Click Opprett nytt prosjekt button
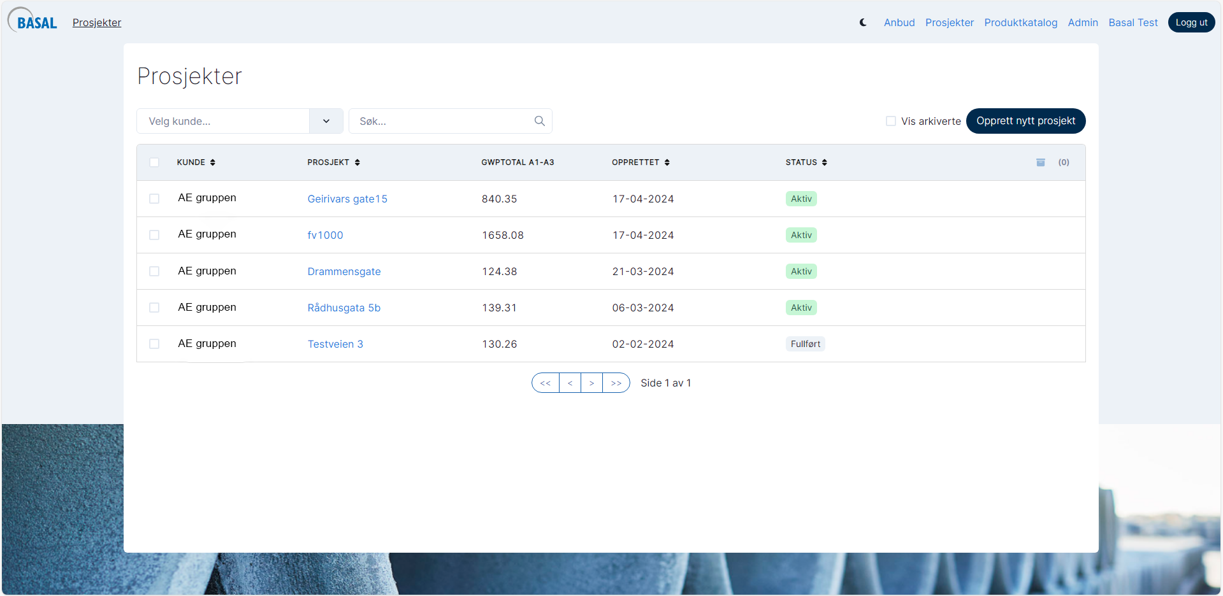 tap(1025, 121)
